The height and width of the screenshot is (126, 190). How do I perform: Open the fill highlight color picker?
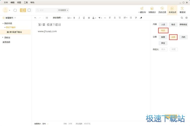100,18
